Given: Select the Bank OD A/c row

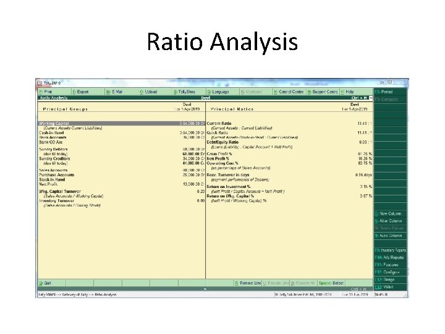Looking at the screenshot, I should click(x=122, y=142).
